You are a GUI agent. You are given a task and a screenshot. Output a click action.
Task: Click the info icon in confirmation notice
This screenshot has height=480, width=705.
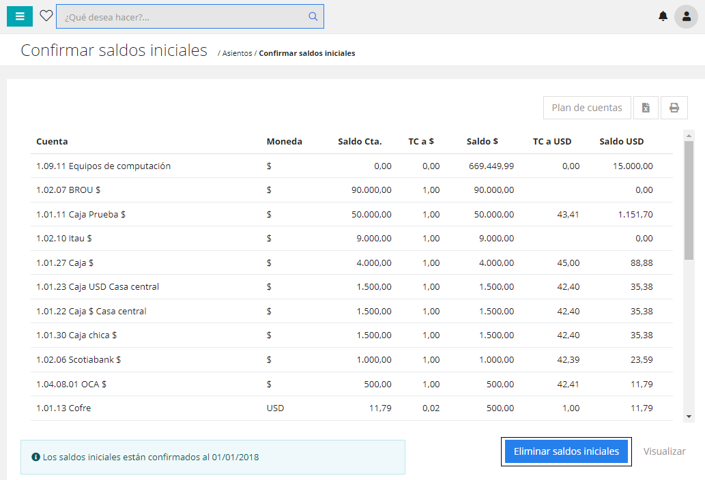(x=35, y=457)
